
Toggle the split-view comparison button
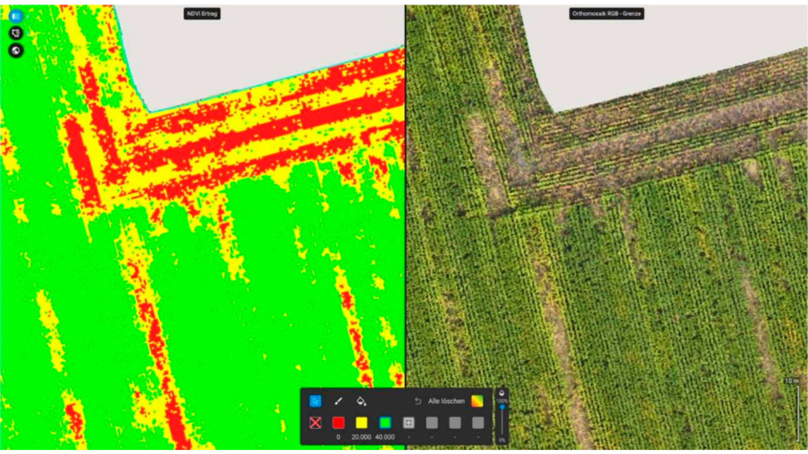point(16,16)
